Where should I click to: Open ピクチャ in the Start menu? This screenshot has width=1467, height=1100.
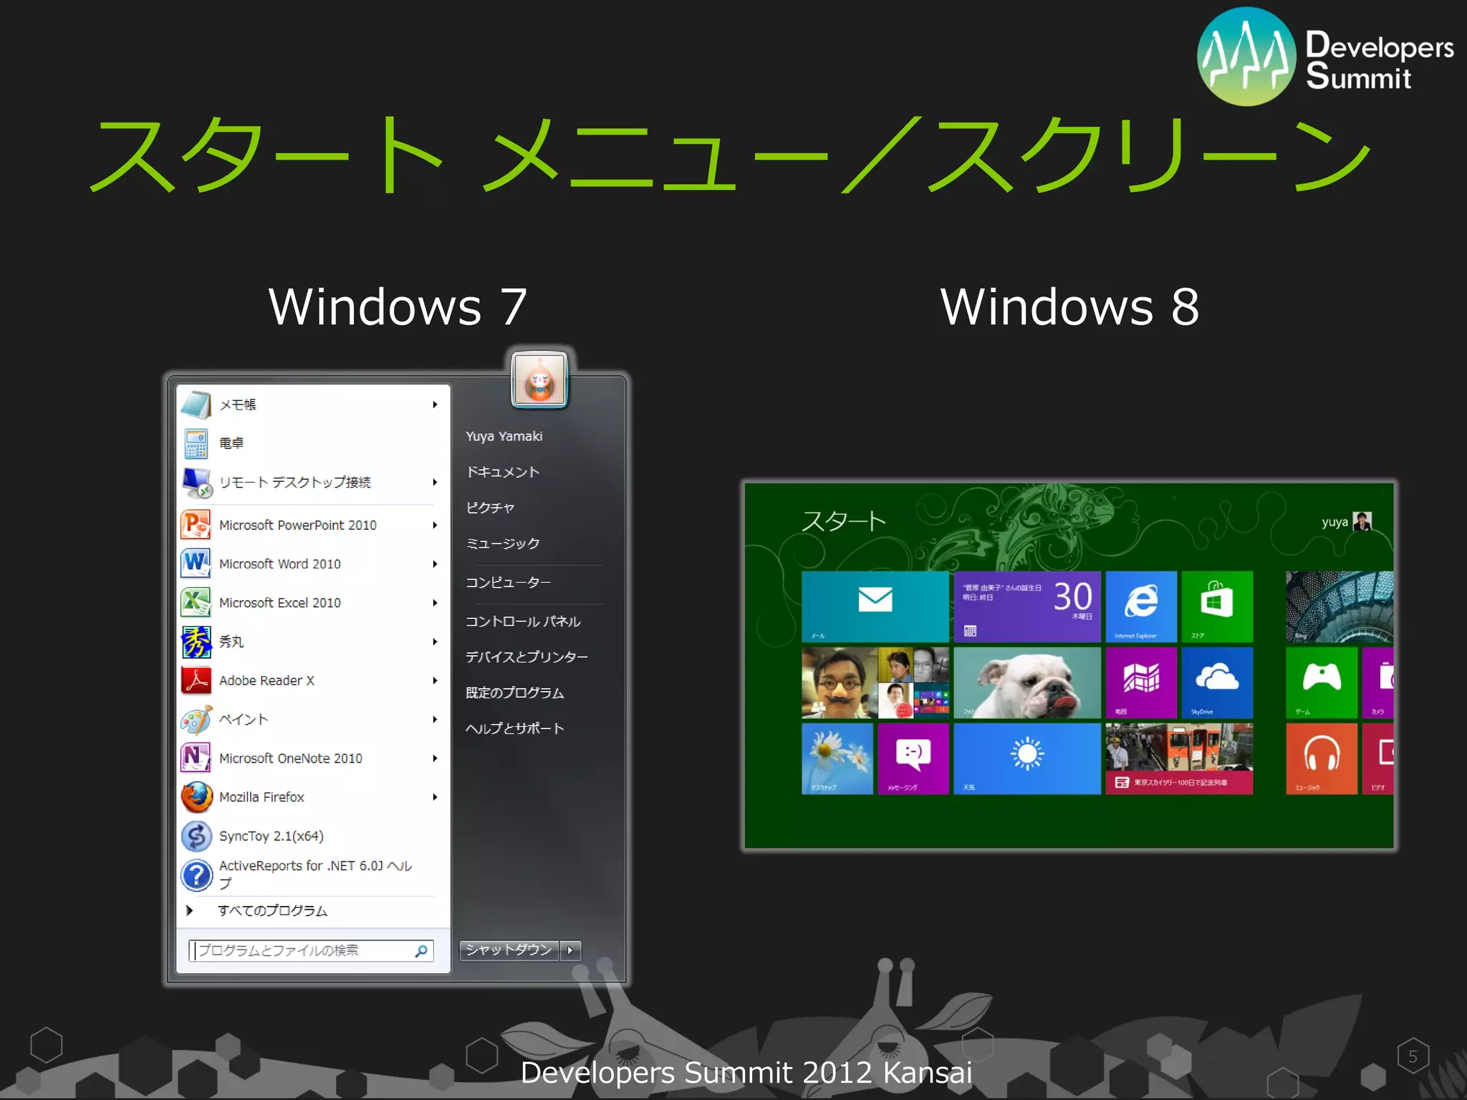(x=491, y=508)
